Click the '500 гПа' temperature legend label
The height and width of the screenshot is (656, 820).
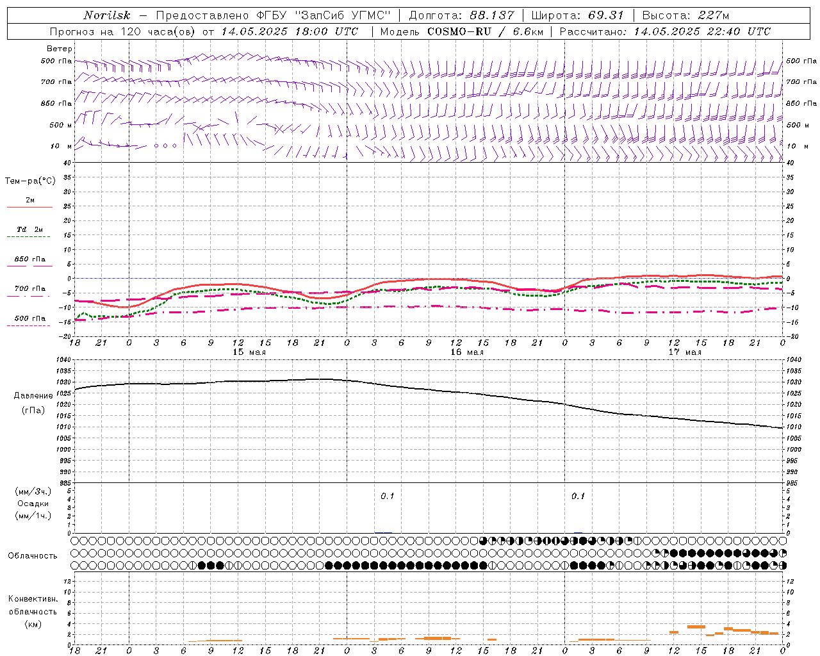pyautogui.click(x=29, y=318)
